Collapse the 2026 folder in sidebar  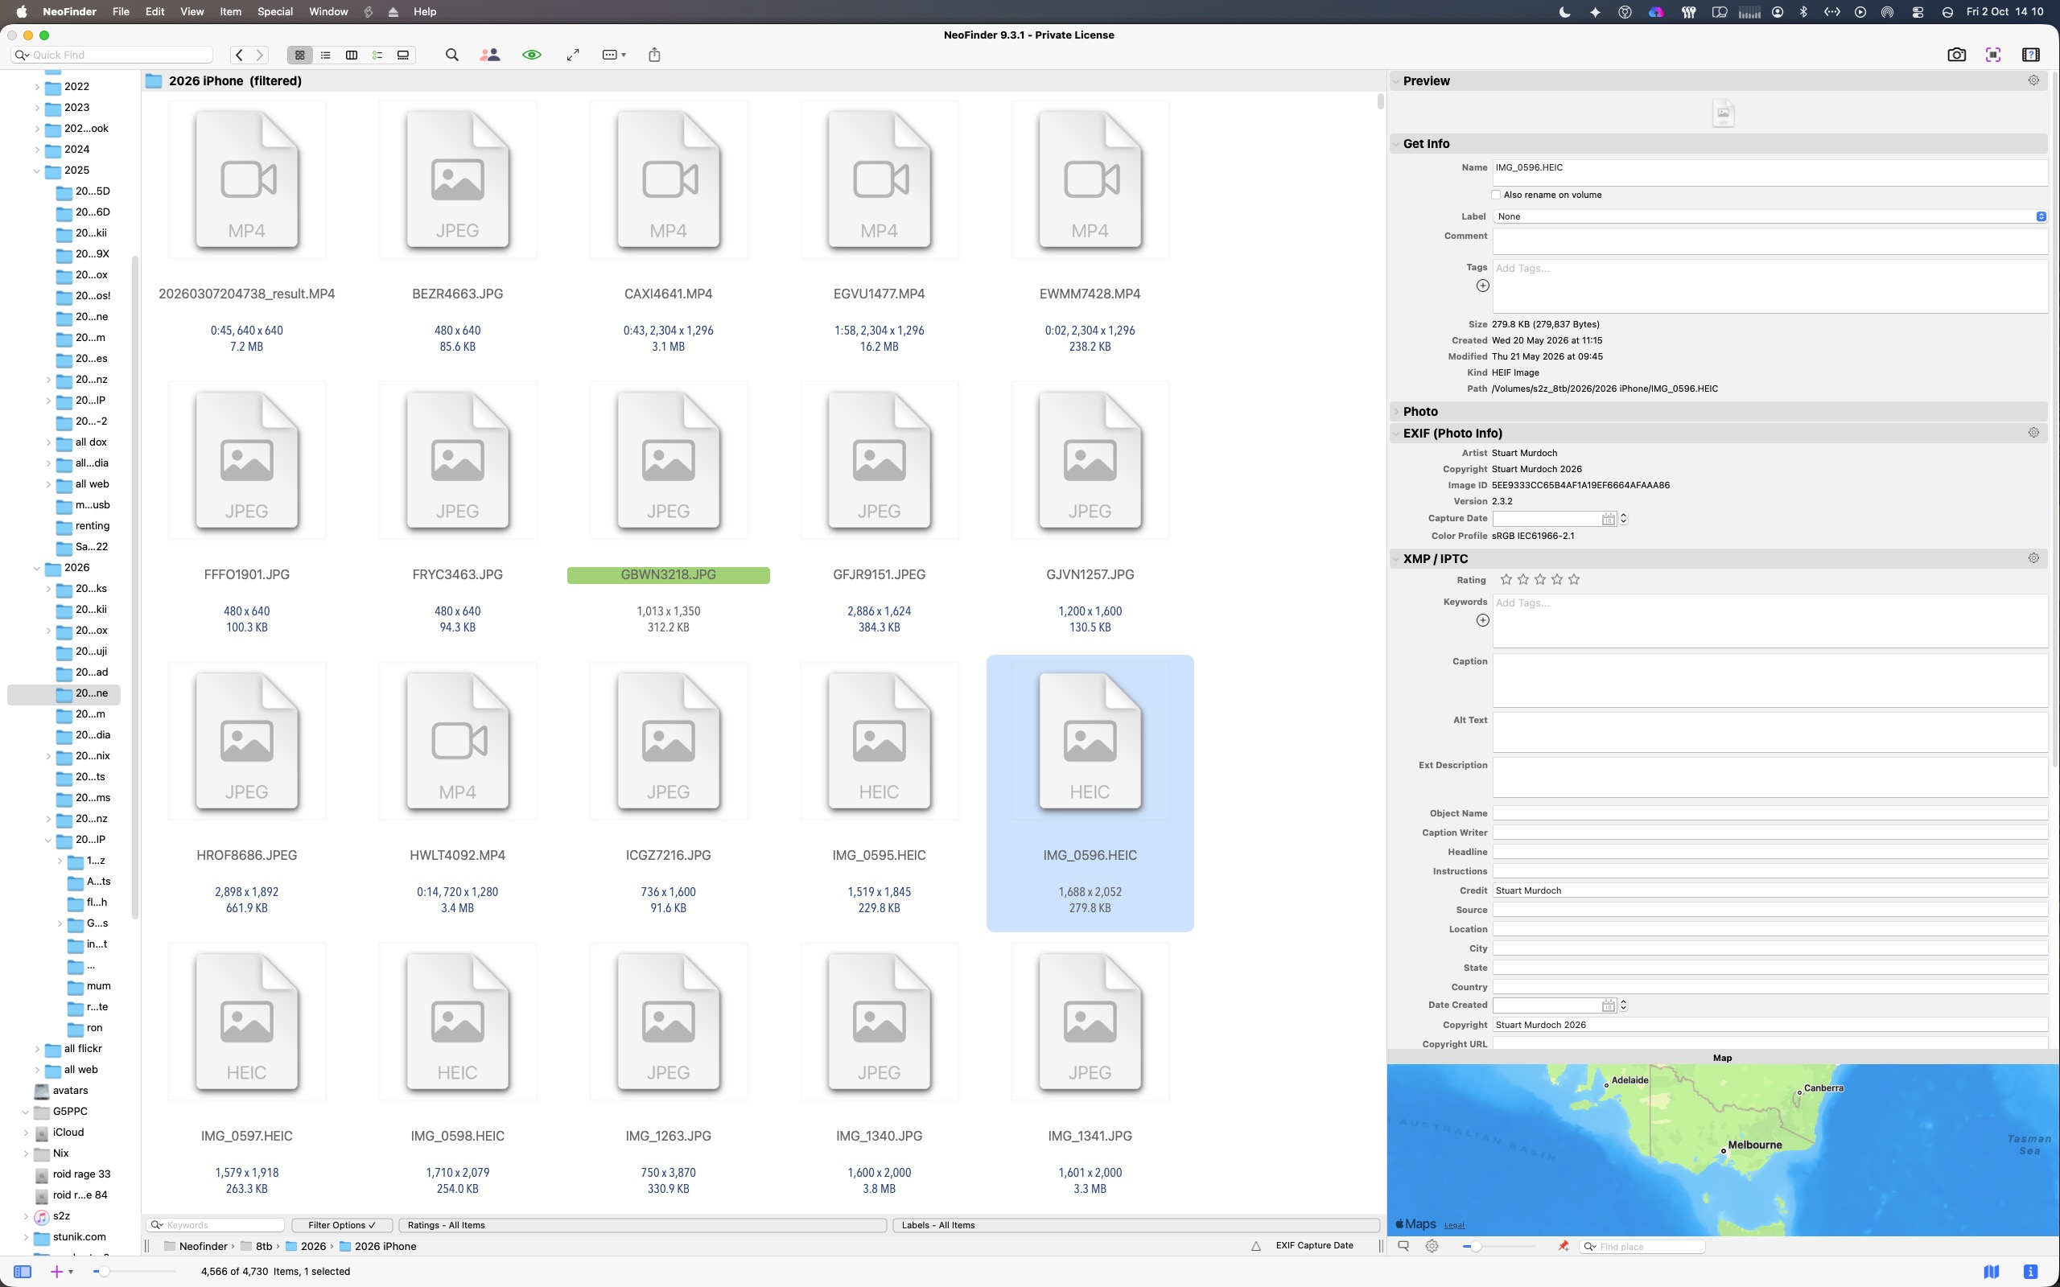point(36,568)
